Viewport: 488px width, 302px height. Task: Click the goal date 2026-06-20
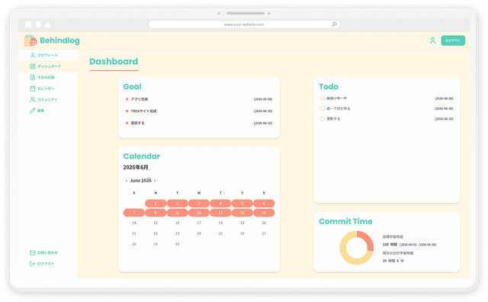coord(263,111)
